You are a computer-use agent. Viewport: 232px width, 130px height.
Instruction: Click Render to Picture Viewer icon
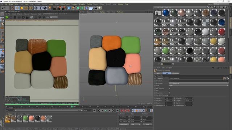tap(59, 8)
